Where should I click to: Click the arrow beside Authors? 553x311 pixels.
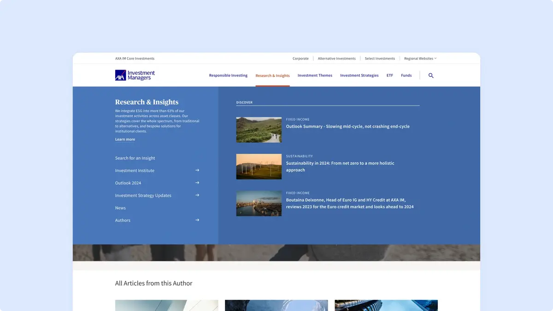[x=197, y=220]
